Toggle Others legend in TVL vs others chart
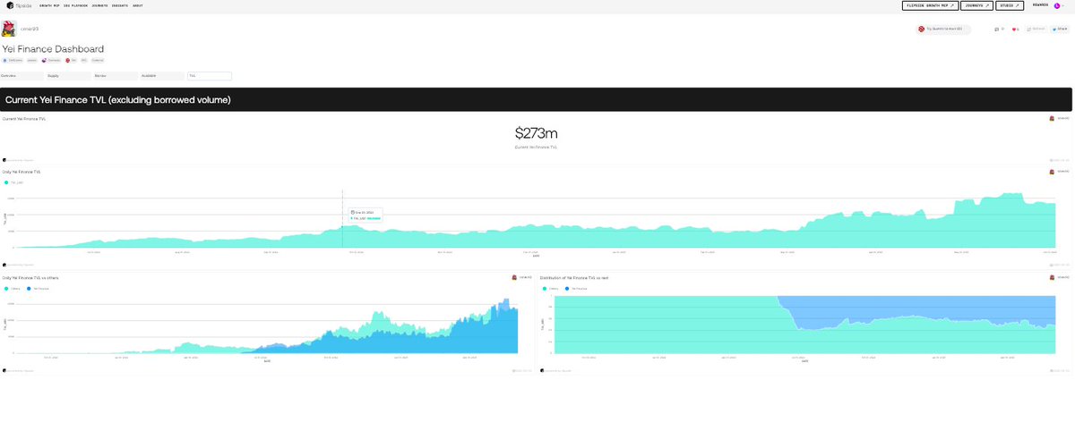 [x=13, y=289]
